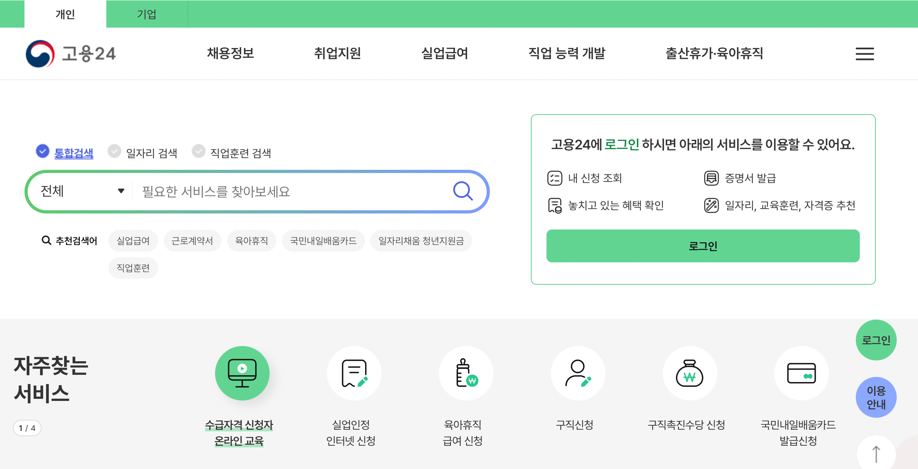Select the 구직신청 person icon

[578, 372]
